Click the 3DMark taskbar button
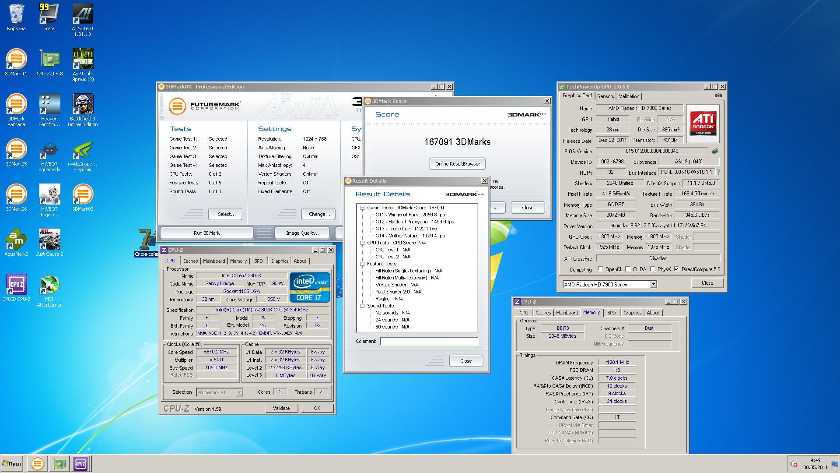The height and width of the screenshot is (473, 840). [x=38, y=463]
